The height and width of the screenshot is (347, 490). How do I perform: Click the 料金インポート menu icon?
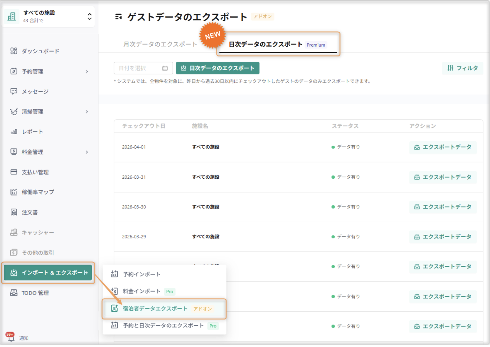[115, 291]
